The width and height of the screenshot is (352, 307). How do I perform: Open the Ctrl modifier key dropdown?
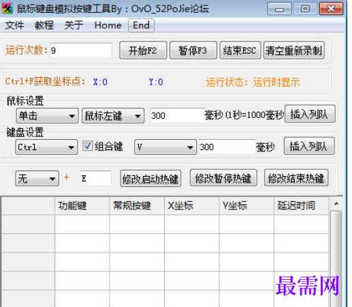[x=46, y=147]
